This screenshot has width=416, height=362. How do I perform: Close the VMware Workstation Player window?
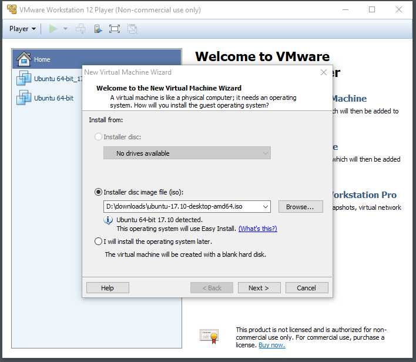(399, 10)
